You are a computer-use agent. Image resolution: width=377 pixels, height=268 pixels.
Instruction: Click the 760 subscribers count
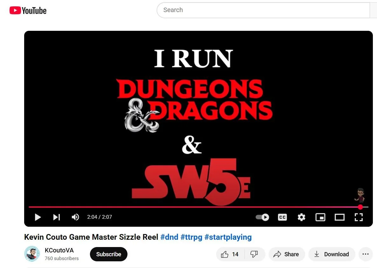(62, 258)
